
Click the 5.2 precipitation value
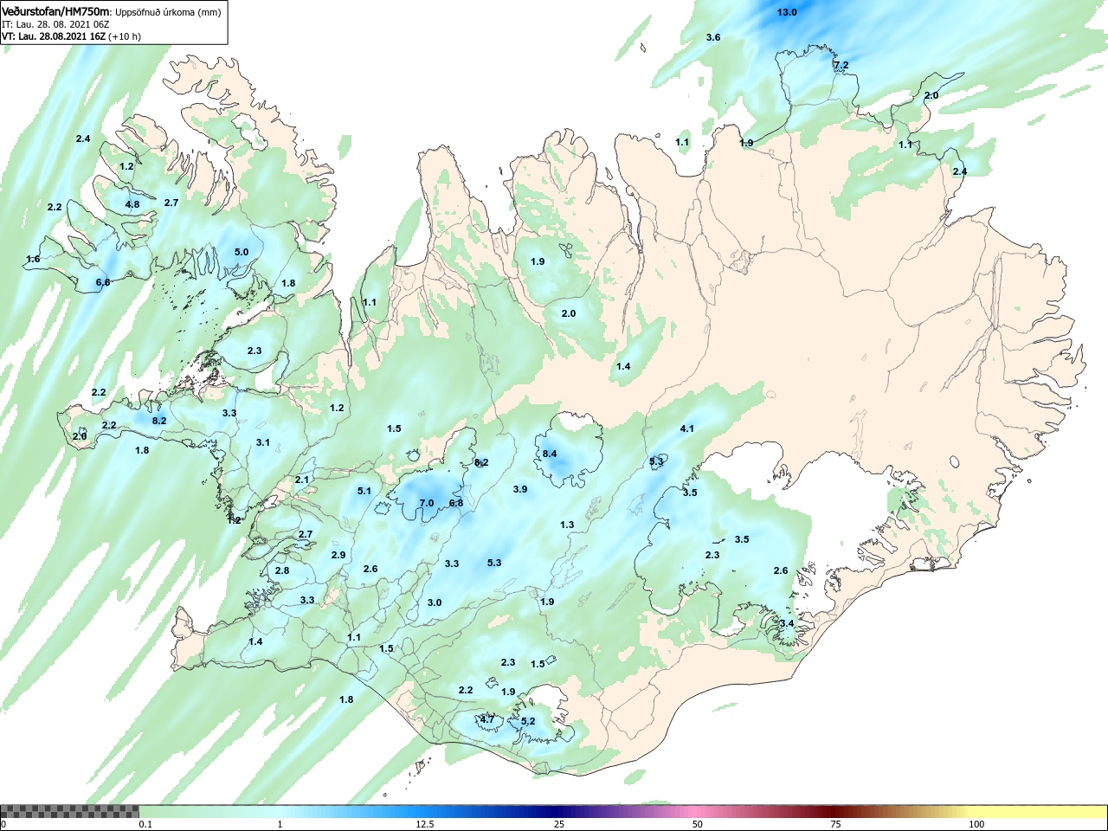528,722
